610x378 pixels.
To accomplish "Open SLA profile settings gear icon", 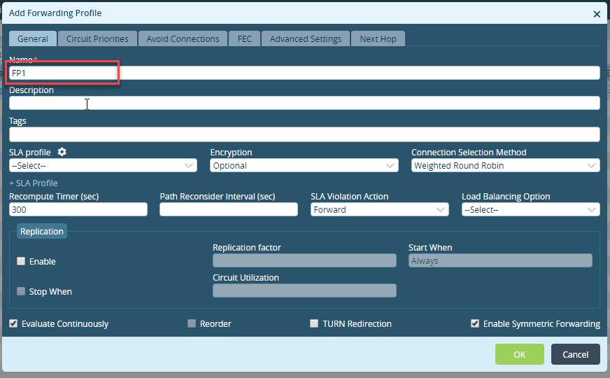I will pyautogui.click(x=62, y=152).
